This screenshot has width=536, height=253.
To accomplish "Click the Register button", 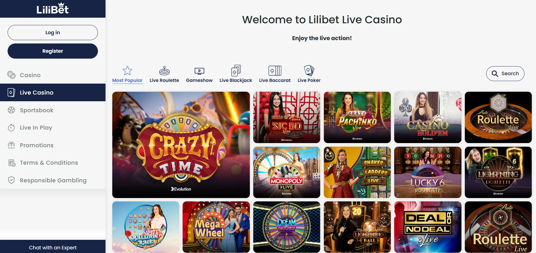I will click(53, 51).
